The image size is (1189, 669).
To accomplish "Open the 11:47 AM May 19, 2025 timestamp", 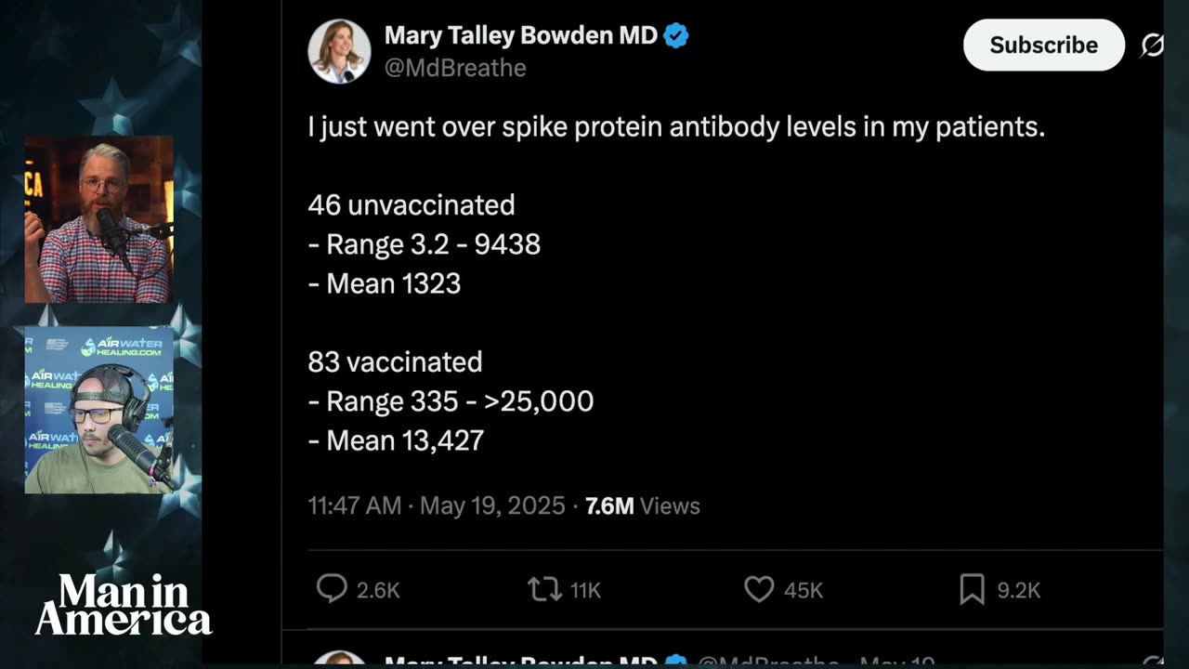I will pos(437,505).
